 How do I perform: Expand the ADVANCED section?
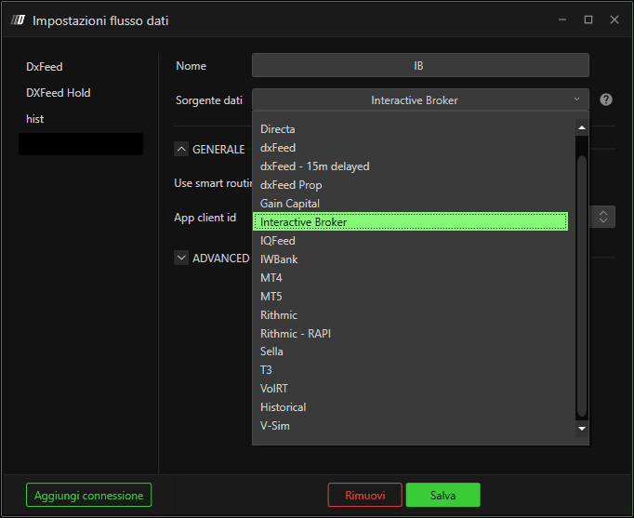coord(181,258)
